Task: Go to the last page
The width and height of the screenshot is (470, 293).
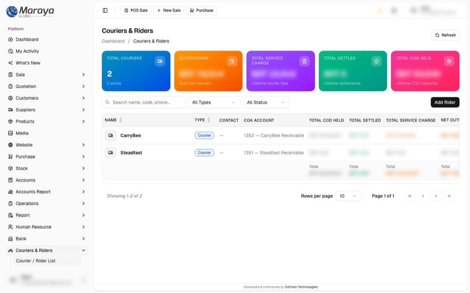Action: click(449, 196)
